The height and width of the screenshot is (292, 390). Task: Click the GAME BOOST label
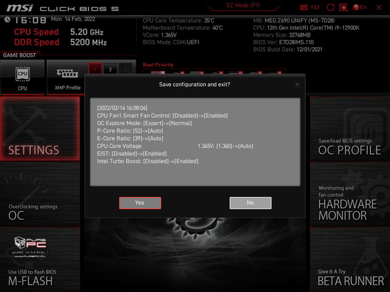pyautogui.click(x=19, y=55)
